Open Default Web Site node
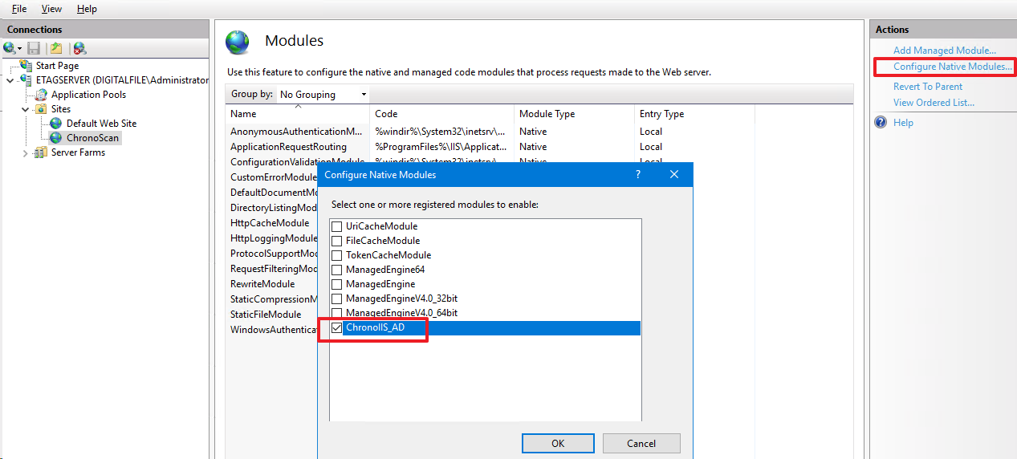This screenshot has height=459, width=1017. (x=101, y=124)
